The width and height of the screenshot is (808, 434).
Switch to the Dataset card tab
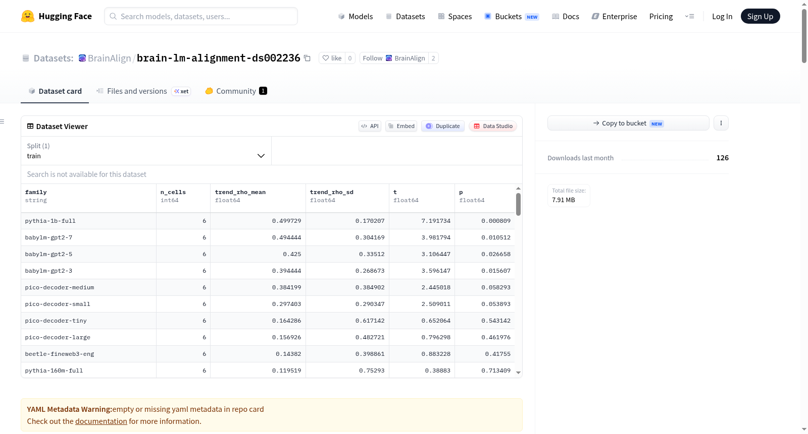coord(55,91)
